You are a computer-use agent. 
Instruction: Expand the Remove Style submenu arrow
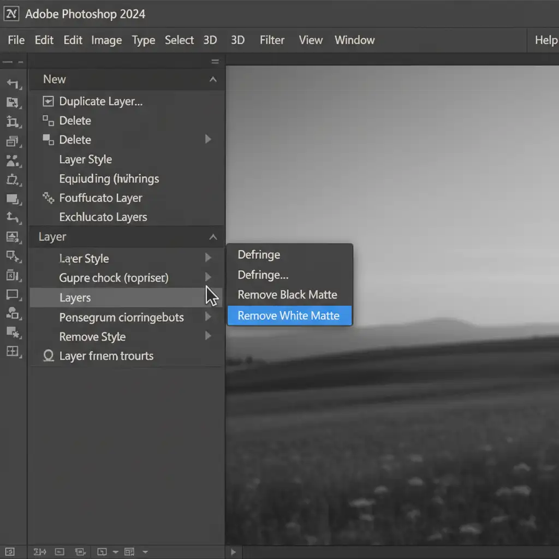[x=208, y=336]
